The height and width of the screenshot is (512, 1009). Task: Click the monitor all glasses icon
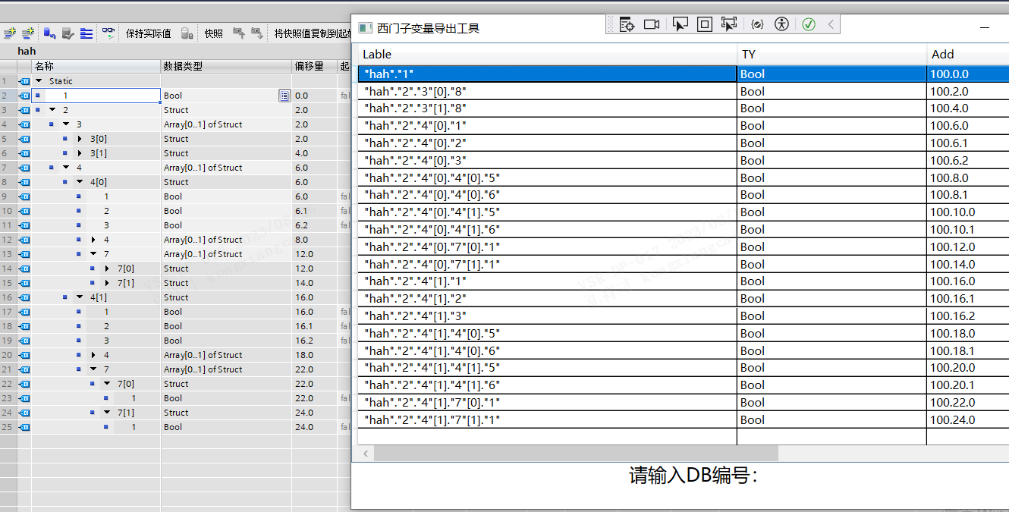pos(109,33)
